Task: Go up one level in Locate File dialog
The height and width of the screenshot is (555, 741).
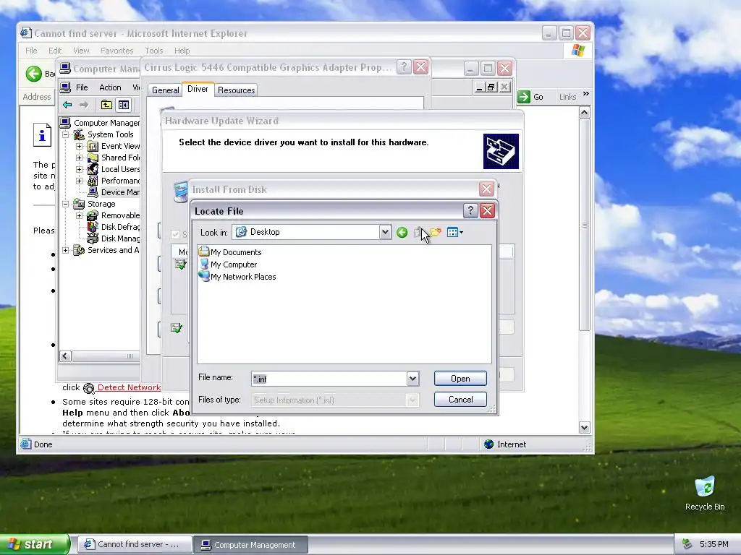Action: point(418,232)
